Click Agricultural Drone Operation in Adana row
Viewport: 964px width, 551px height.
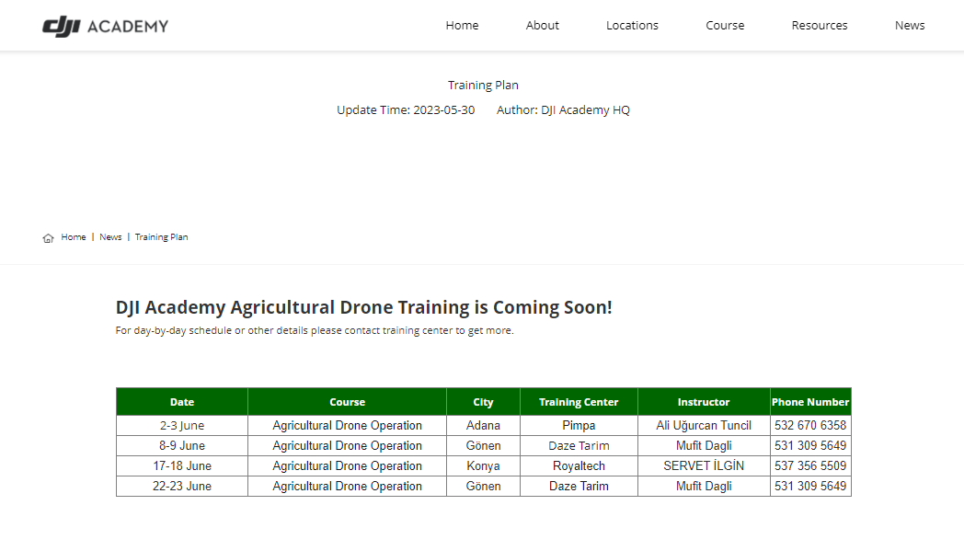pyautogui.click(x=348, y=426)
